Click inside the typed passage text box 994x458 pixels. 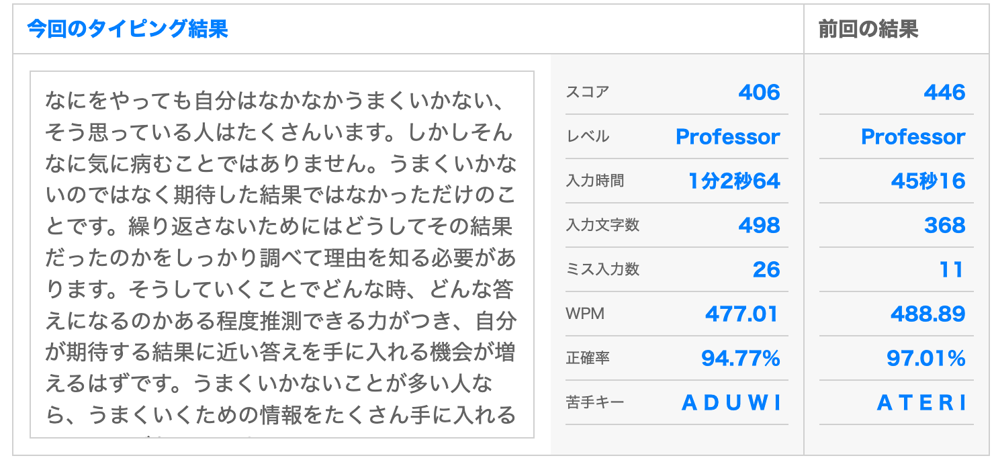click(282, 255)
